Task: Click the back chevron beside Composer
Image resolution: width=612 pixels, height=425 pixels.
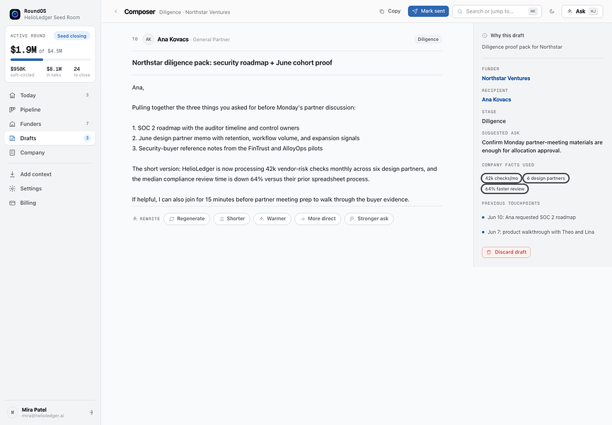Action: click(115, 12)
